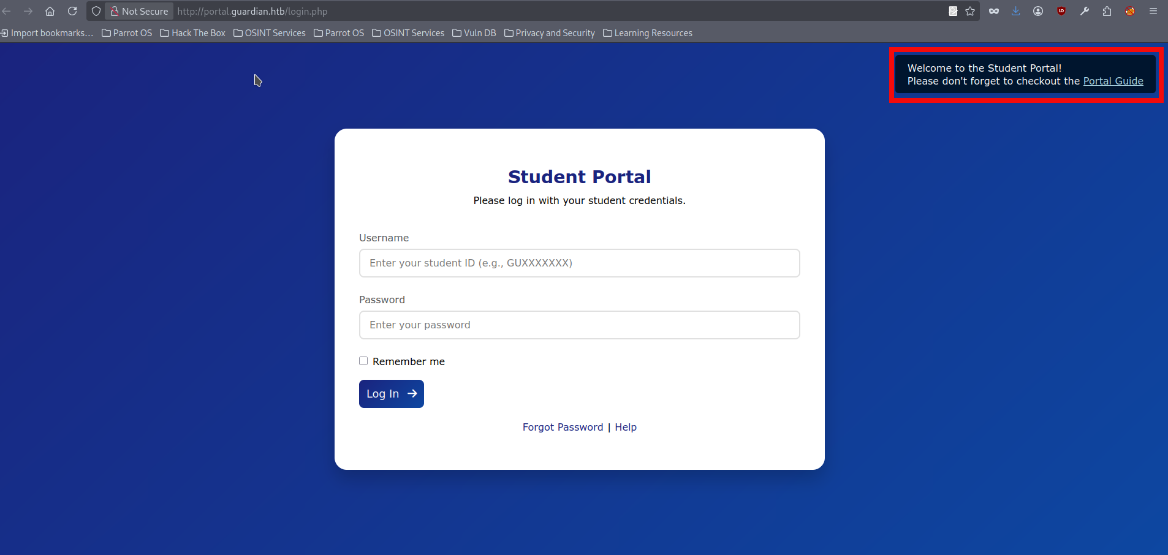The width and height of the screenshot is (1168, 555).
Task: Open the Learning Resources bookmark folder
Action: coord(647,33)
